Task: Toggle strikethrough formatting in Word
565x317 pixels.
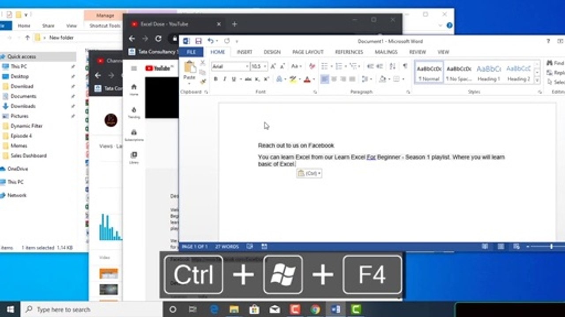Action: [248, 79]
